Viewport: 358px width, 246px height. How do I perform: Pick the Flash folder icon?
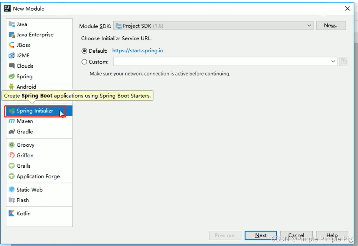tap(12, 200)
